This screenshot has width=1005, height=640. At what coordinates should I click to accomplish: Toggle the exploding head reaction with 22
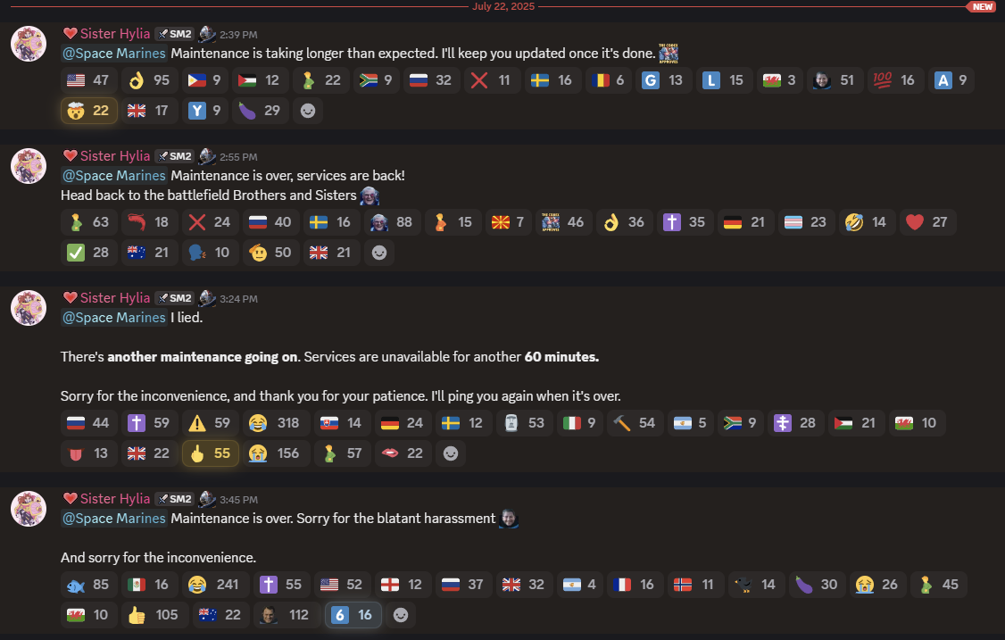(89, 111)
